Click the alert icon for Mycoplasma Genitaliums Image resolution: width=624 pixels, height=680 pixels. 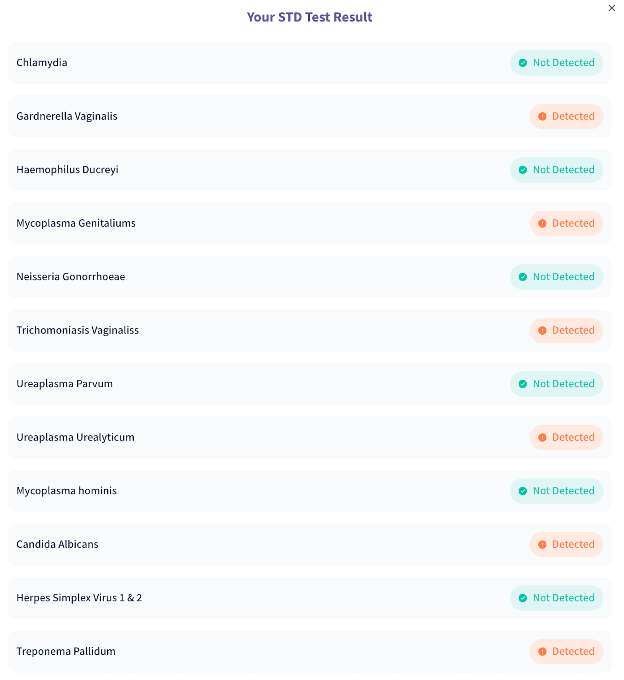pos(542,223)
